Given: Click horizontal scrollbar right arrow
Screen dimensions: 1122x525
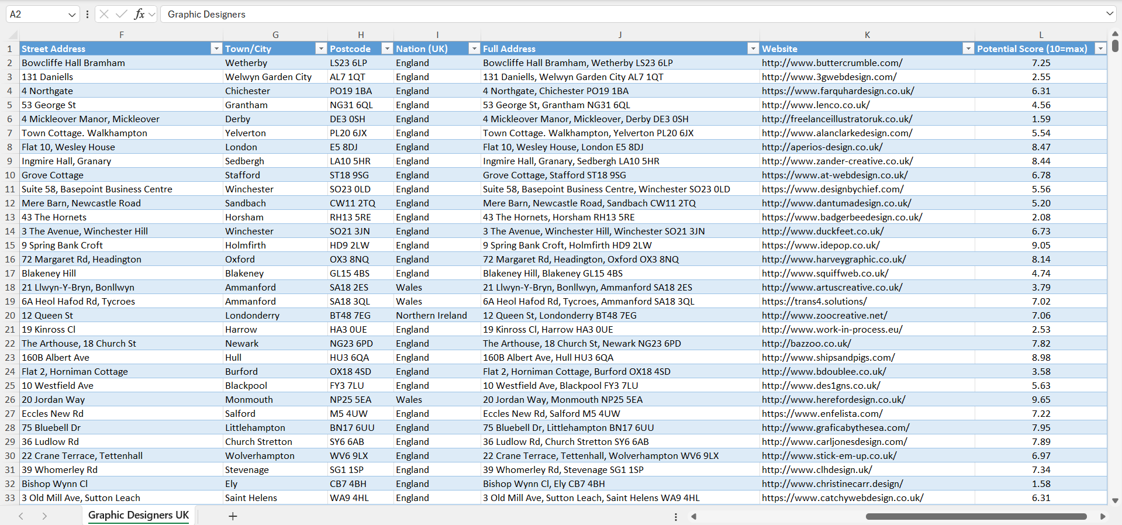Looking at the screenshot, I should 1103,517.
